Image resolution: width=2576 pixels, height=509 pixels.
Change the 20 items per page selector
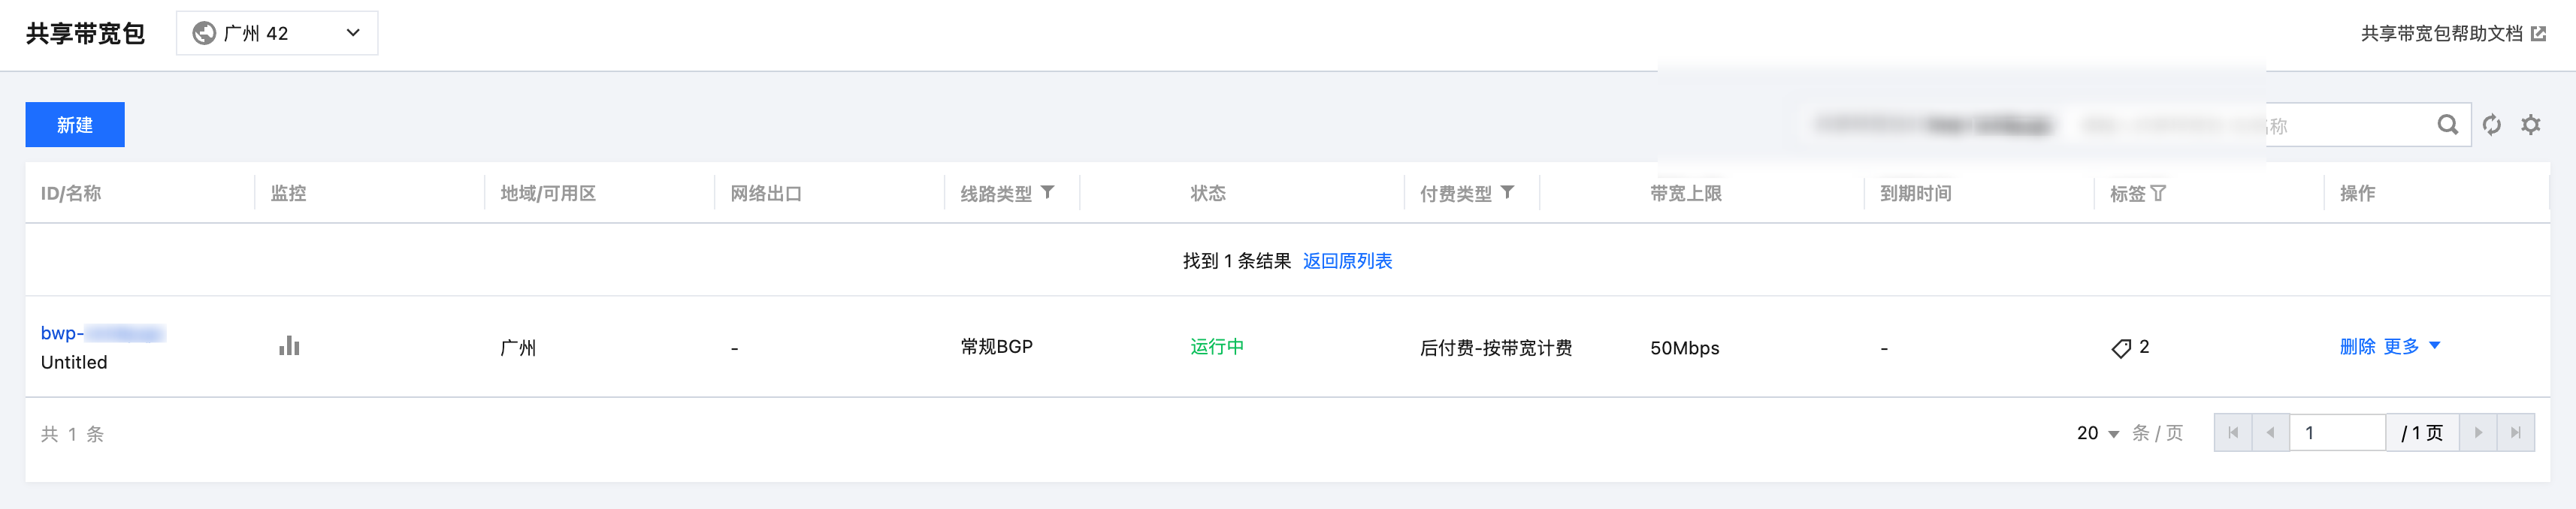2098,433
